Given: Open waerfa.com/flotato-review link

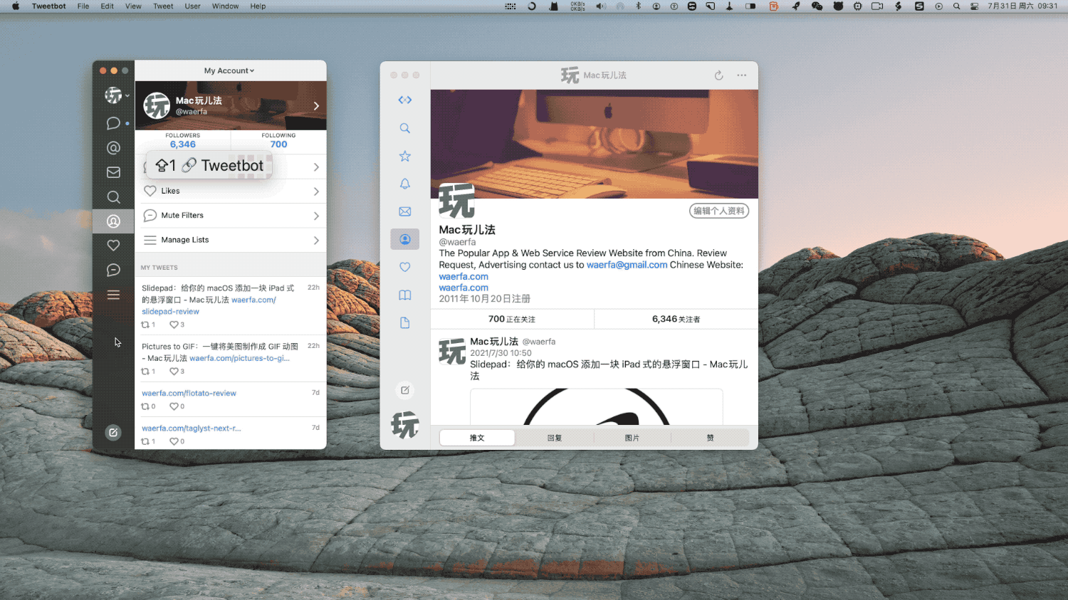Looking at the screenshot, I should click(x=189, y=393).
